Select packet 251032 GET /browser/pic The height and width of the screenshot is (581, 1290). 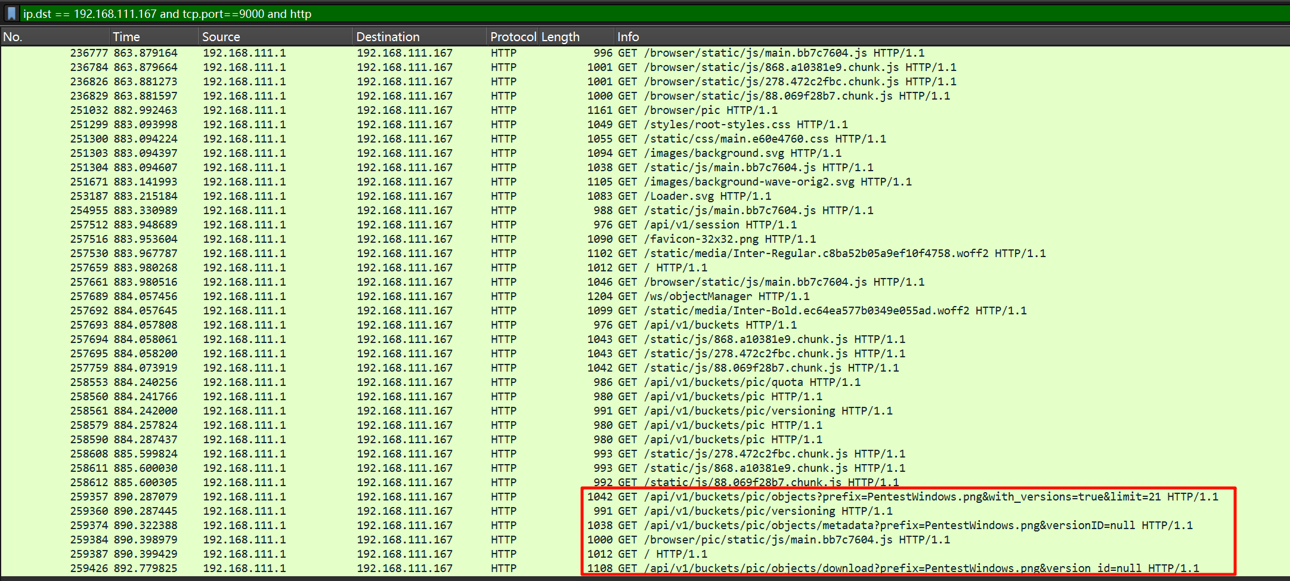pos(697,110)
